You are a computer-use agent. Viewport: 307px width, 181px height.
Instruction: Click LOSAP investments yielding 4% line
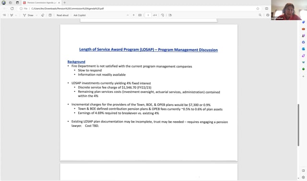point(111,83)
